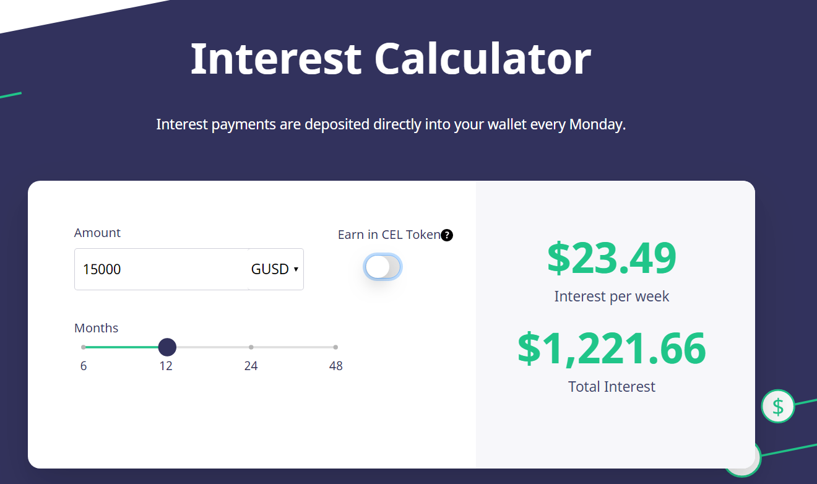Image resolution: width=817 pixels, height=484 pixels.
Task: Click the Amount label above the input
Action: [97, 233]
